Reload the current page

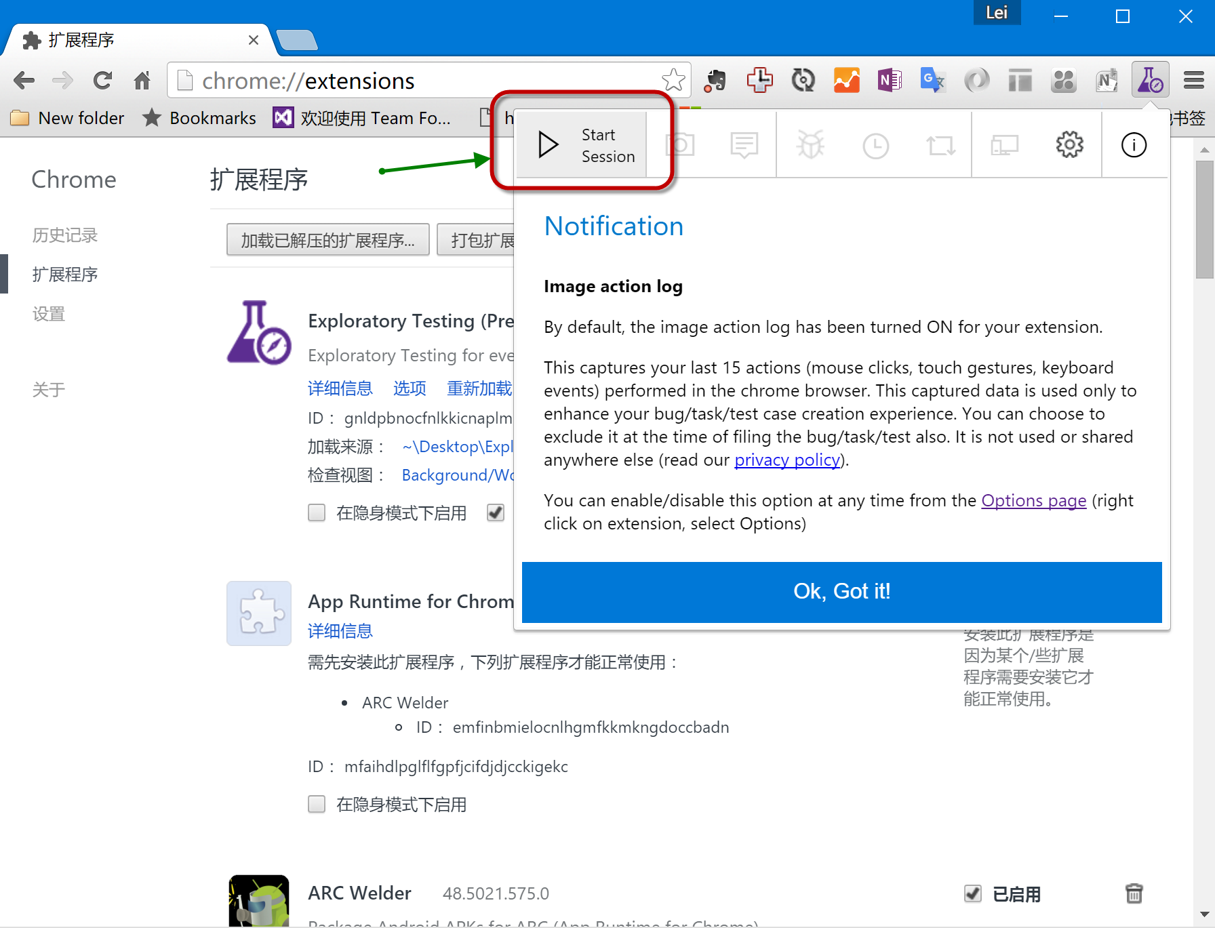[x=102, y=81]
